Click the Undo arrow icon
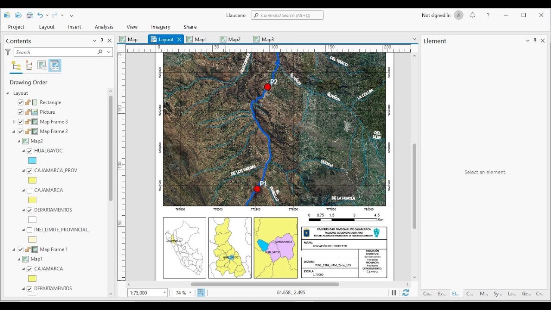Viewport: 551px width, 310px height. coord(40,15)
